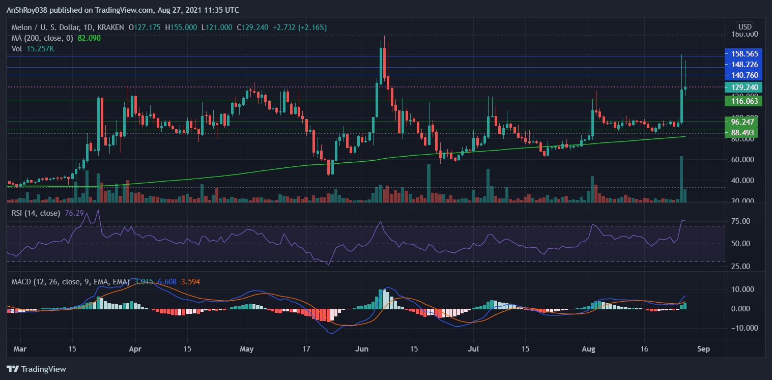
Task: Open the USD currency selector
Action: 745,26
